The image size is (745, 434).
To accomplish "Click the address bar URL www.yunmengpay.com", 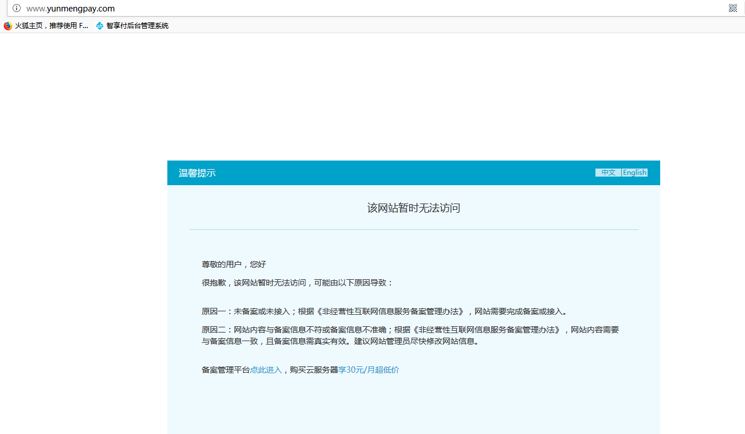I will (70, 8).
